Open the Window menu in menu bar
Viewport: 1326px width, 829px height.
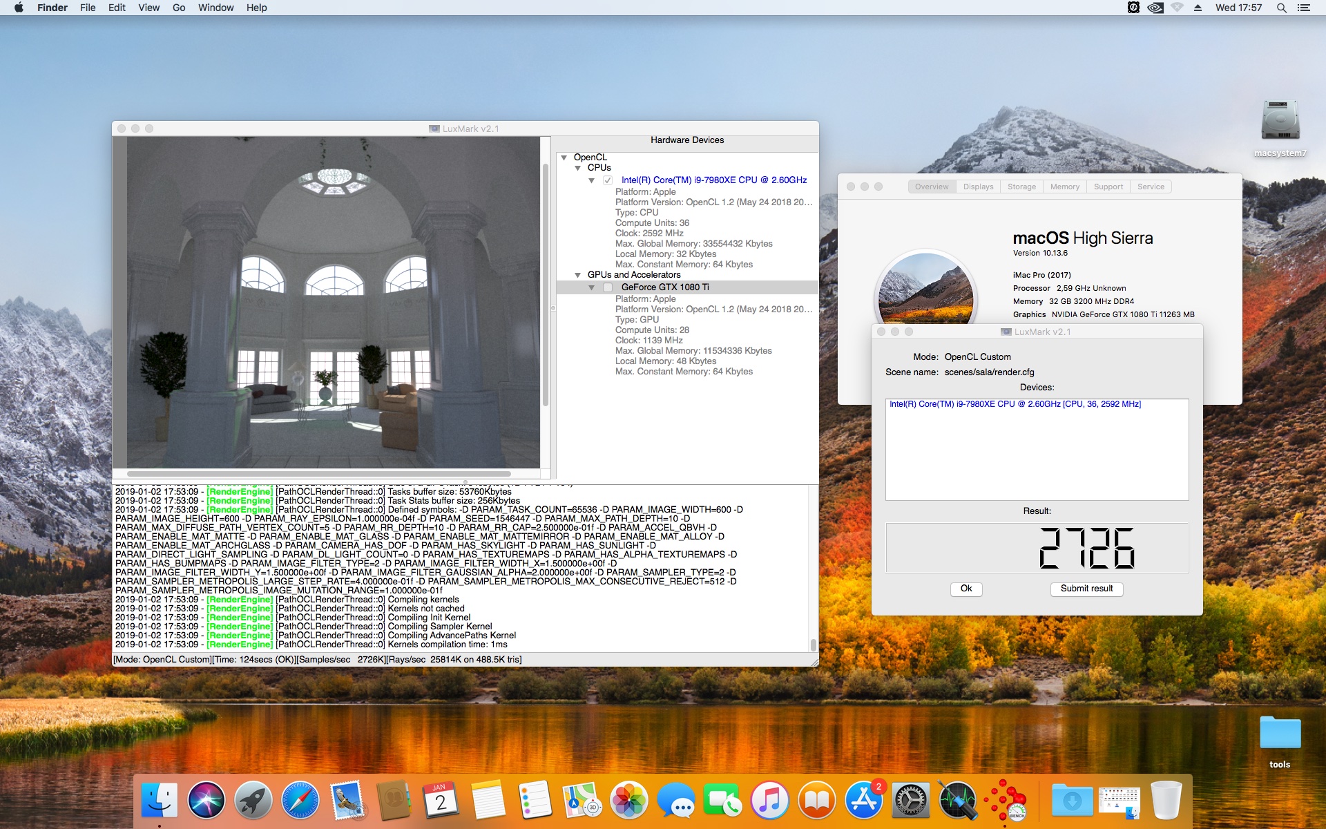(215, 8)
